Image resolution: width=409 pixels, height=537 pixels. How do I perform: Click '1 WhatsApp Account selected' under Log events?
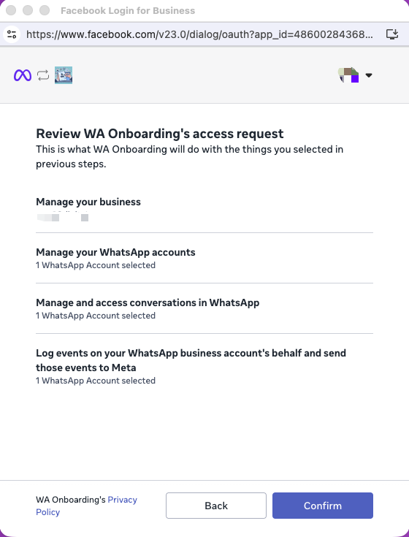(96, 381)
